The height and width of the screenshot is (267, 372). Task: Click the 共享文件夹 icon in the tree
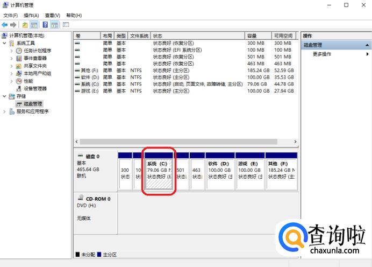point(19,66)
